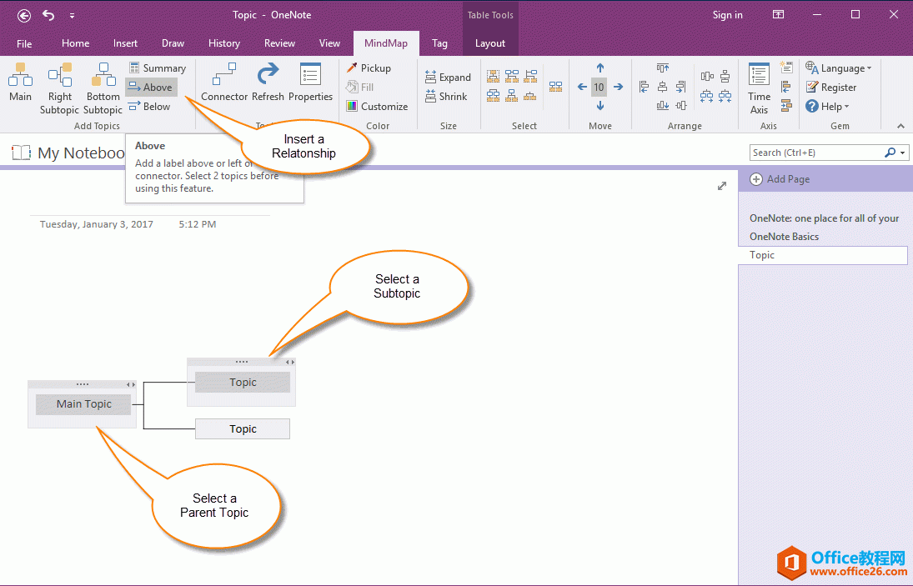Select the Topic page in page list
Screen dimensions: 913x586
click(822, 255)
